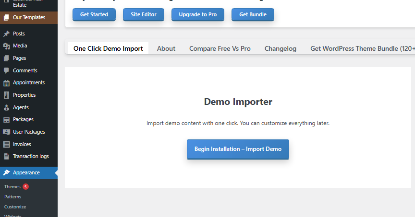The image size is (415, 217).
Task: Click the Pages icon in sidebar
Action: [x=6, y=58]
